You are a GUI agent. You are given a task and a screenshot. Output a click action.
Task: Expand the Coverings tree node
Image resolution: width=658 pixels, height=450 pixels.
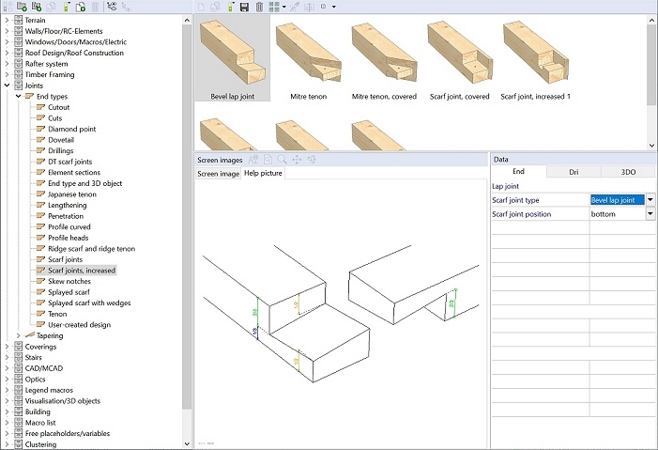[7, 347]
